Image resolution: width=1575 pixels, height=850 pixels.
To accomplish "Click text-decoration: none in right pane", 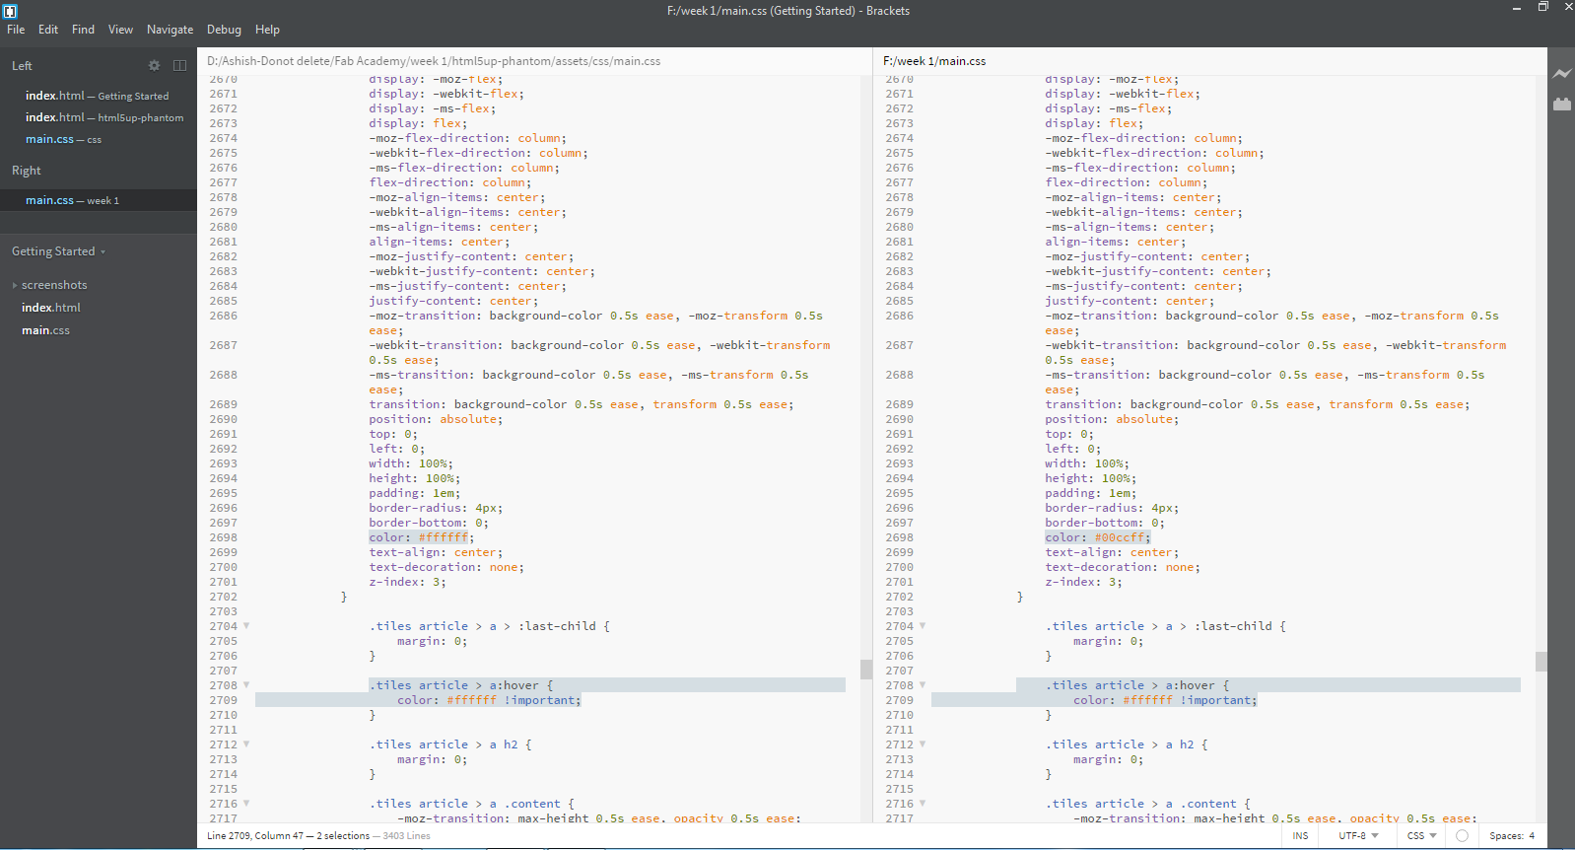I will (x=1123, y=567).
